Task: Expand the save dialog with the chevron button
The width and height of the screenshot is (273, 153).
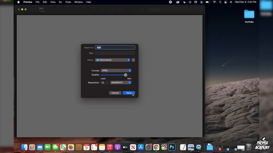Action: [x=134, y=60]
